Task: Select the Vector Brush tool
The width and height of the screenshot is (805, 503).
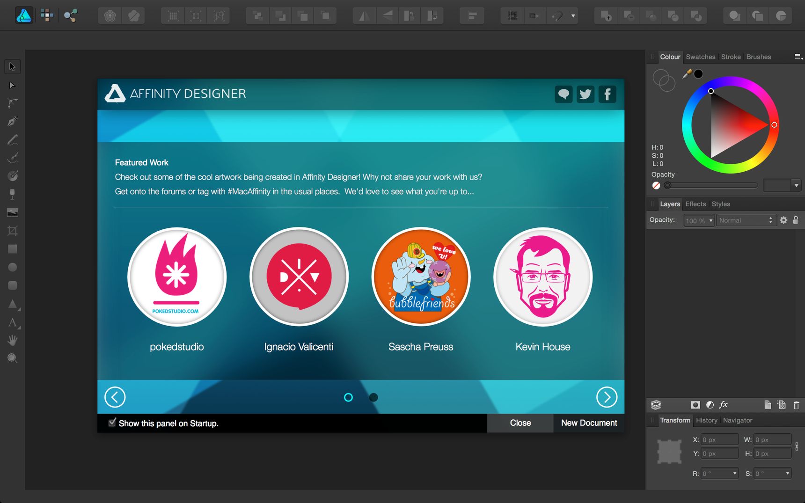Action: point(12,158)
